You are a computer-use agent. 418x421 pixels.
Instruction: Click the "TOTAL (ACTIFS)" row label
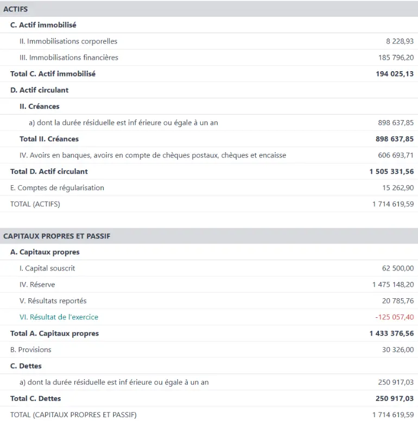(35, 204)
